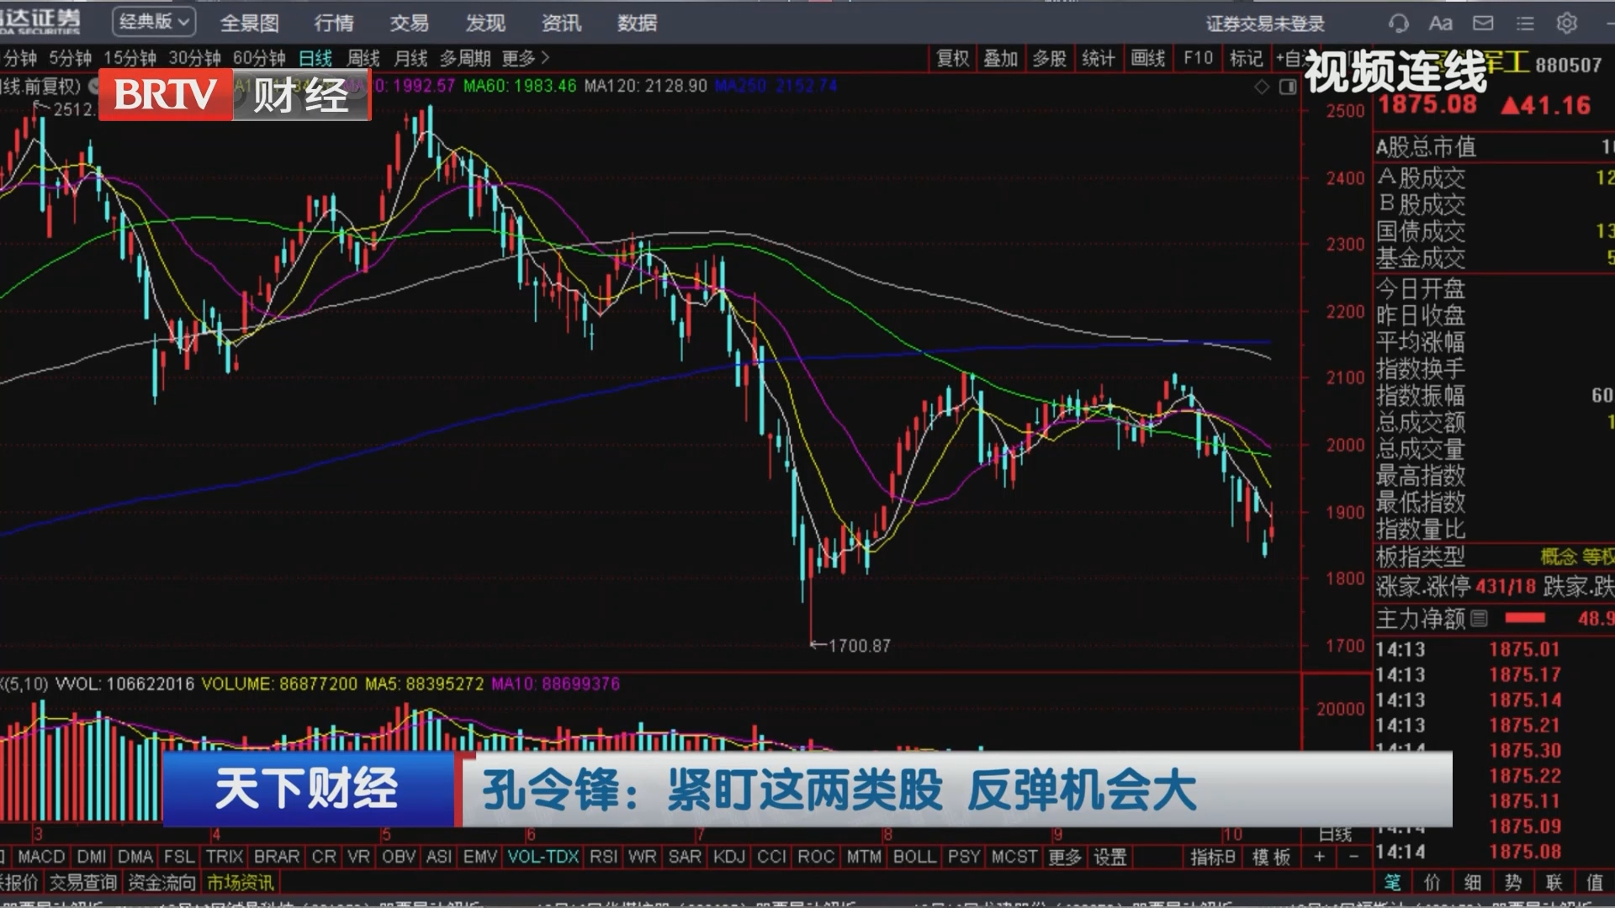The image size is (1615, 908).
Task: Expand 更多 indicators list
Action: coord(1065,857)
